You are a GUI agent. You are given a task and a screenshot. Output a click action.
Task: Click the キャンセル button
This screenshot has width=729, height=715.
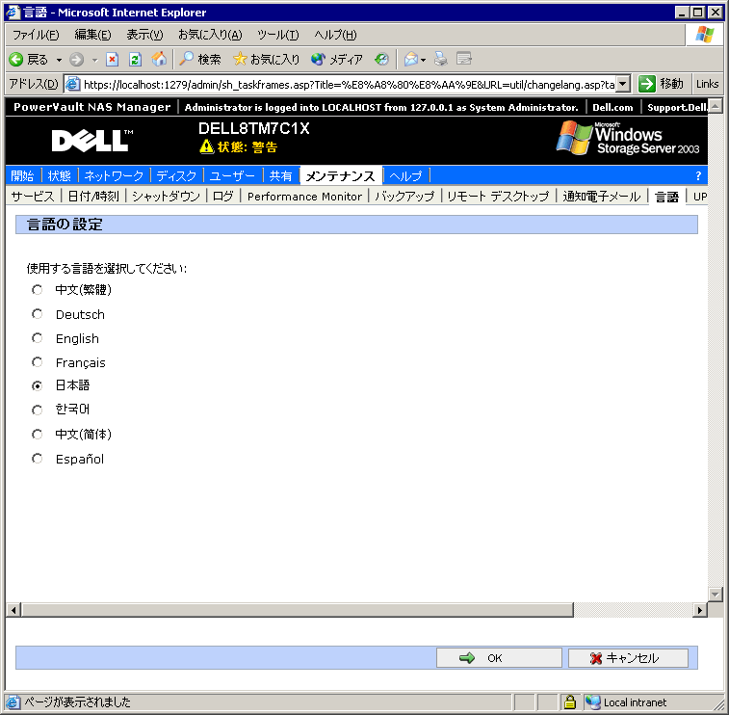coord(628,658)
